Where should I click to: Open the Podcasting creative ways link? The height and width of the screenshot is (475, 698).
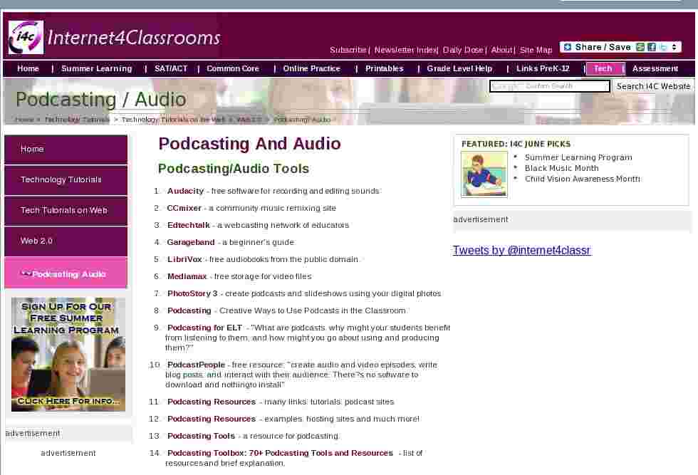click(x=189, y=310)
